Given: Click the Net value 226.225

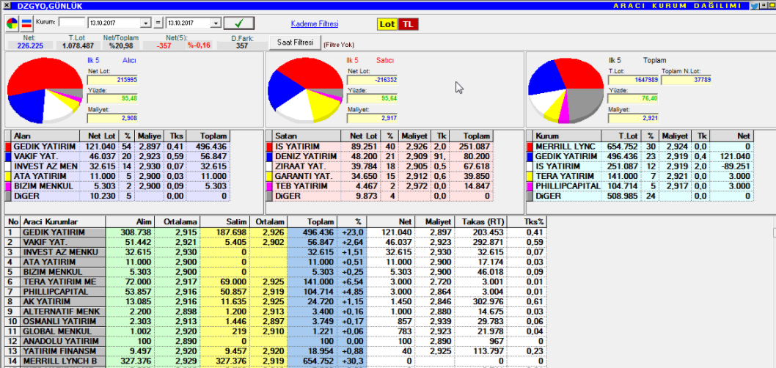Looking at the screenshot, I should click(x=30, y=45).
